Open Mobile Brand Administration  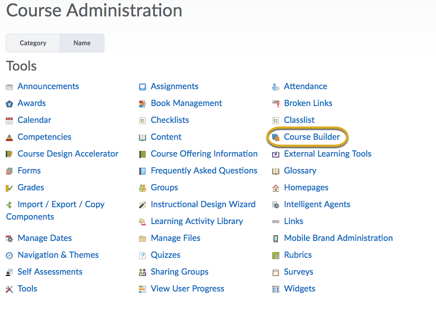coord(338,238)
